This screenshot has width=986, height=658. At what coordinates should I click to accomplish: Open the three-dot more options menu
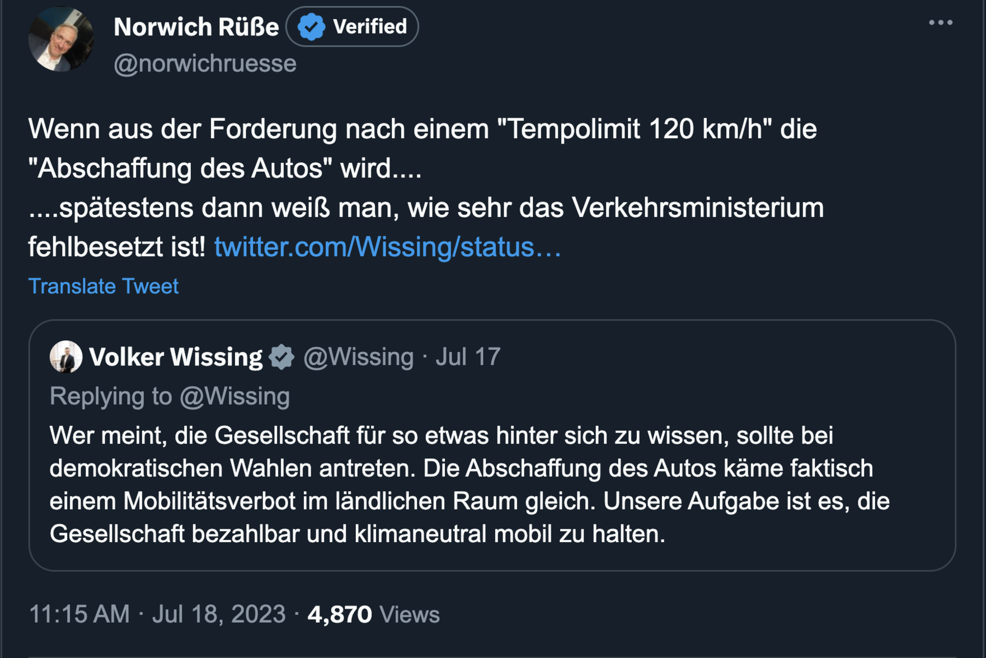[x=940, y=23]
